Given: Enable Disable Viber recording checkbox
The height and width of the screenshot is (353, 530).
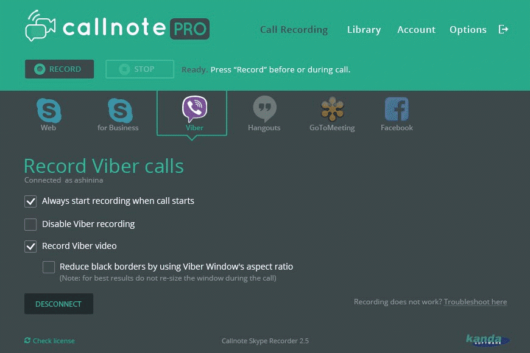Looking at the screenshot, I should 30,225.
